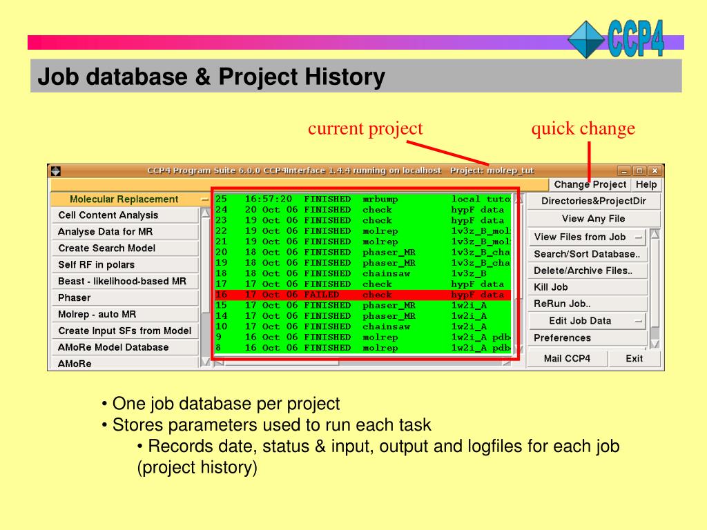
Task: Highlight job 9 molrep row
Action: click(363, 337)
